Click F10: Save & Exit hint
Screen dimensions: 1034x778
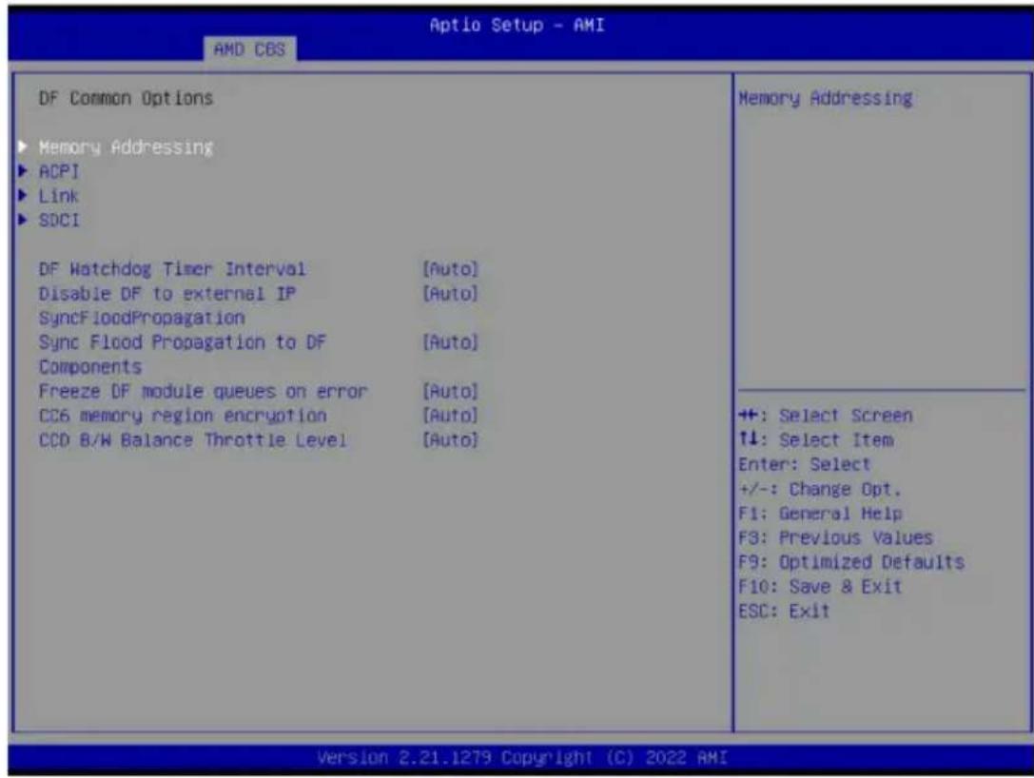820,586
